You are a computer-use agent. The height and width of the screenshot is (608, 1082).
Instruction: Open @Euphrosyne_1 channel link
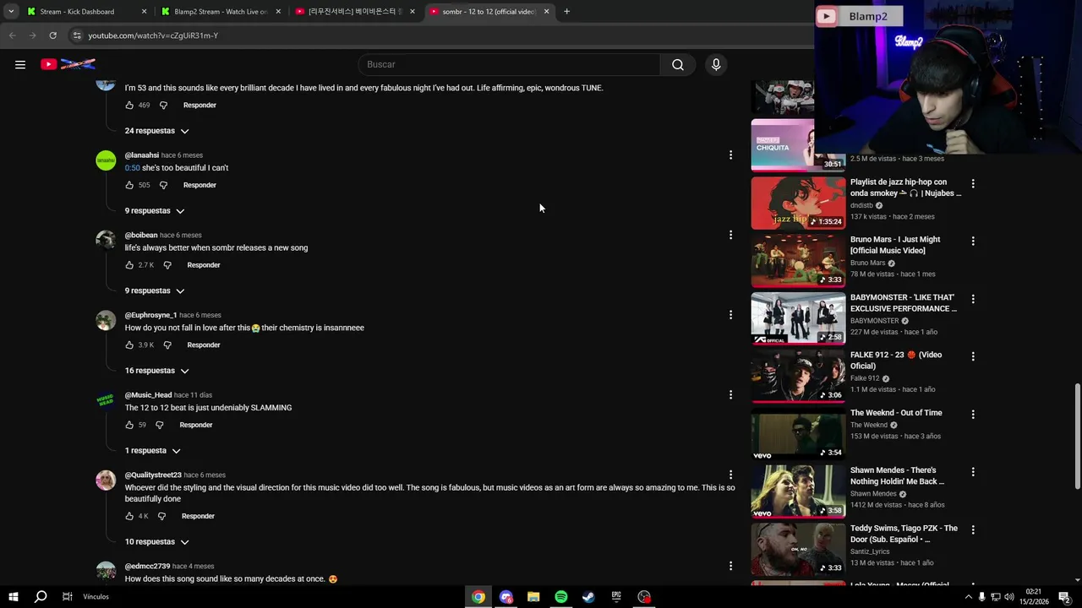coord(150,315)
